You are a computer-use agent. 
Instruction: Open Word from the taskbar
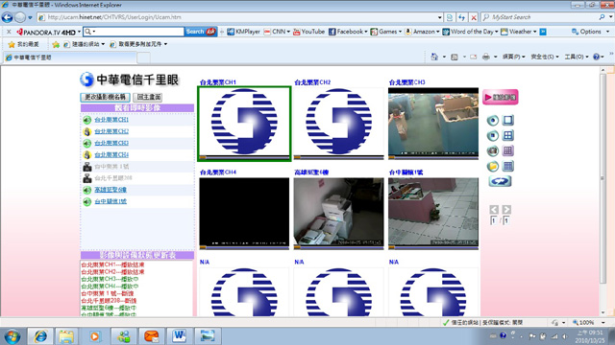[180, 336]
